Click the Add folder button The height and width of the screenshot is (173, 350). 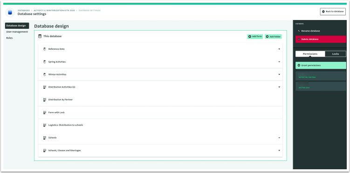click(273, 37)
